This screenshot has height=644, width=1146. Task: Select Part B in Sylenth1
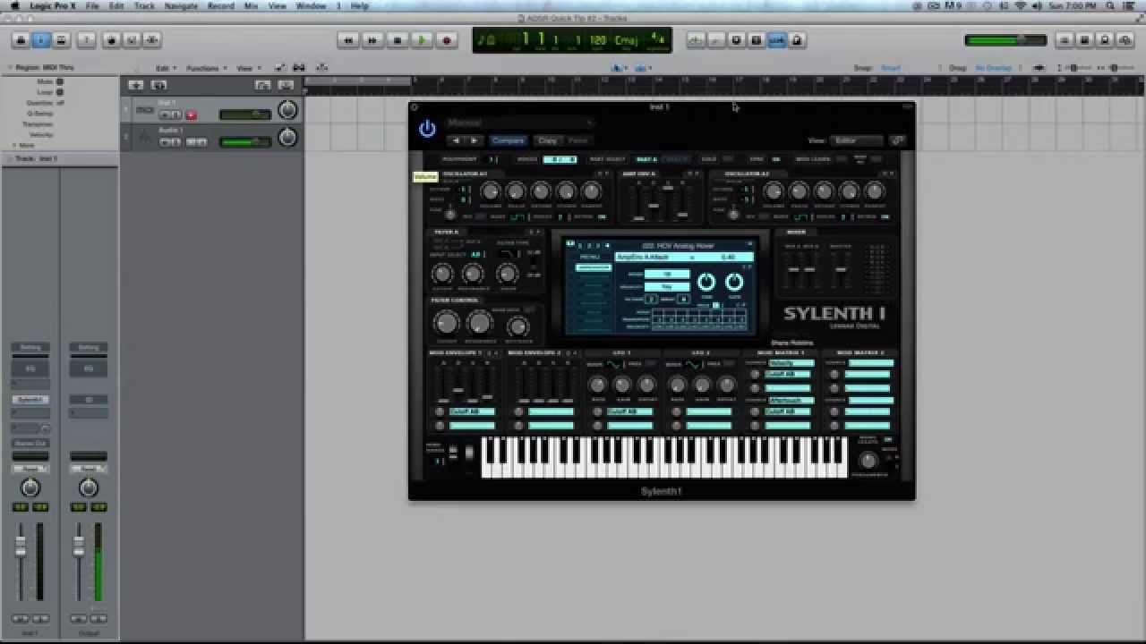676,159
